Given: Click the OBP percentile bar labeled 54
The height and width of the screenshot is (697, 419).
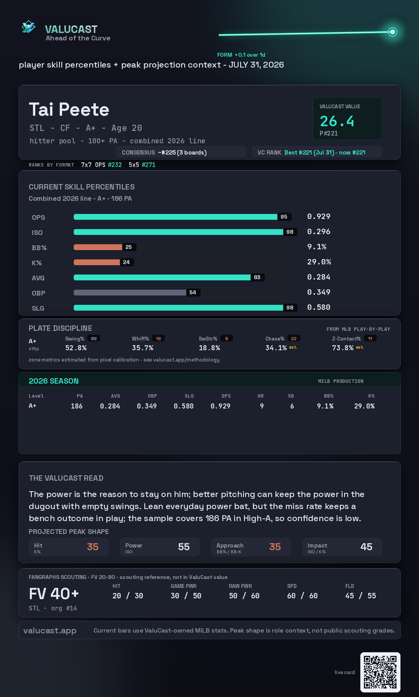Looking at the screenshot, I should point(137,292).
